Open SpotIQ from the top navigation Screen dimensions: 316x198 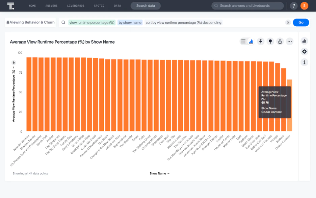(99, 6)
